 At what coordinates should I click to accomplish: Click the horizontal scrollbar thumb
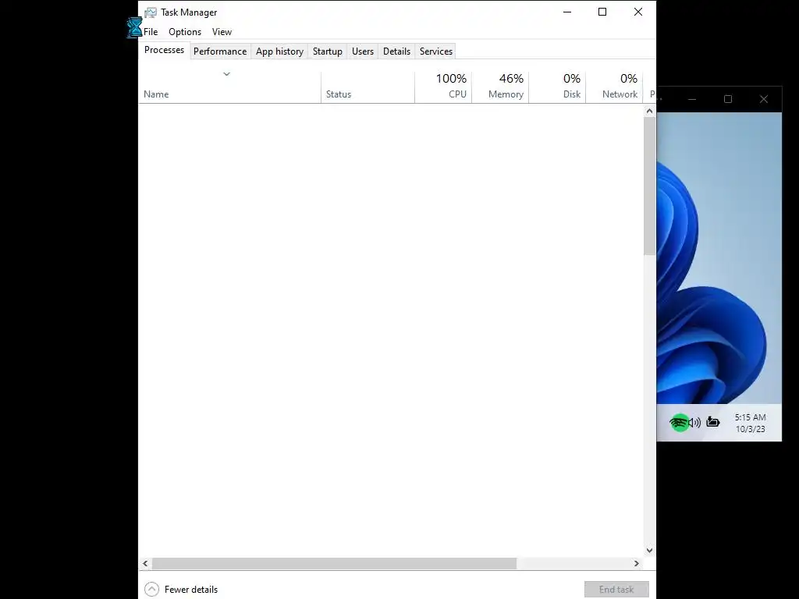334,563
